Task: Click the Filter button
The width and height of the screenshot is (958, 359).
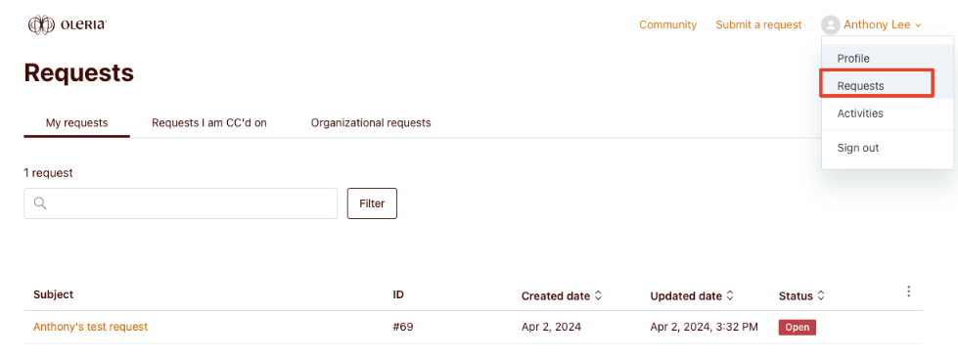Action: [372, 203]
